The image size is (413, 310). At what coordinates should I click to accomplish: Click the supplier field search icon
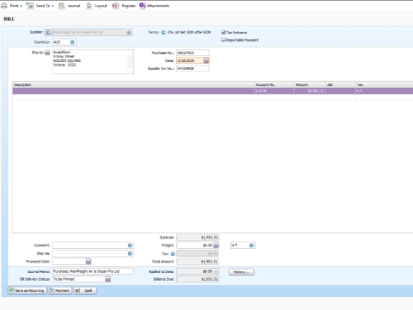129,33
